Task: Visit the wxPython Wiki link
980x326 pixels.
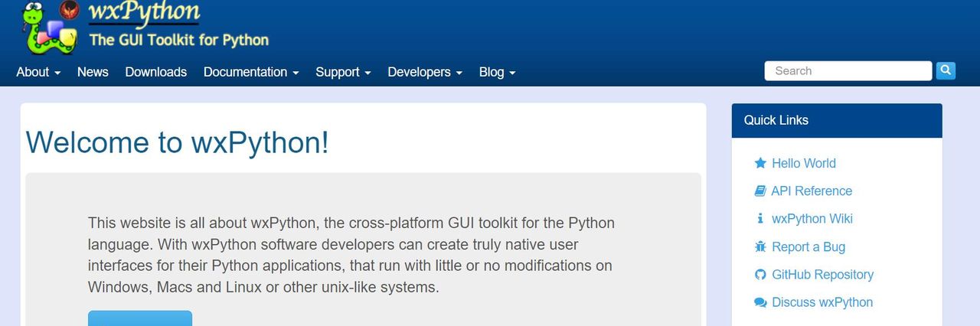Action: (812, 218)
